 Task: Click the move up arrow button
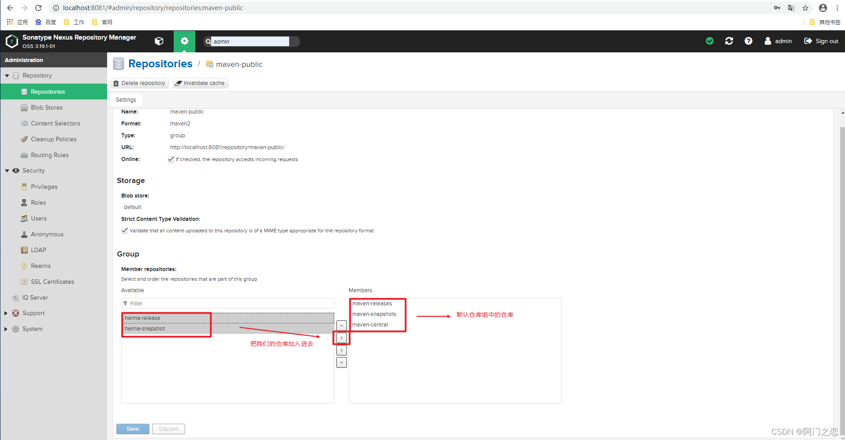[342, 326]
